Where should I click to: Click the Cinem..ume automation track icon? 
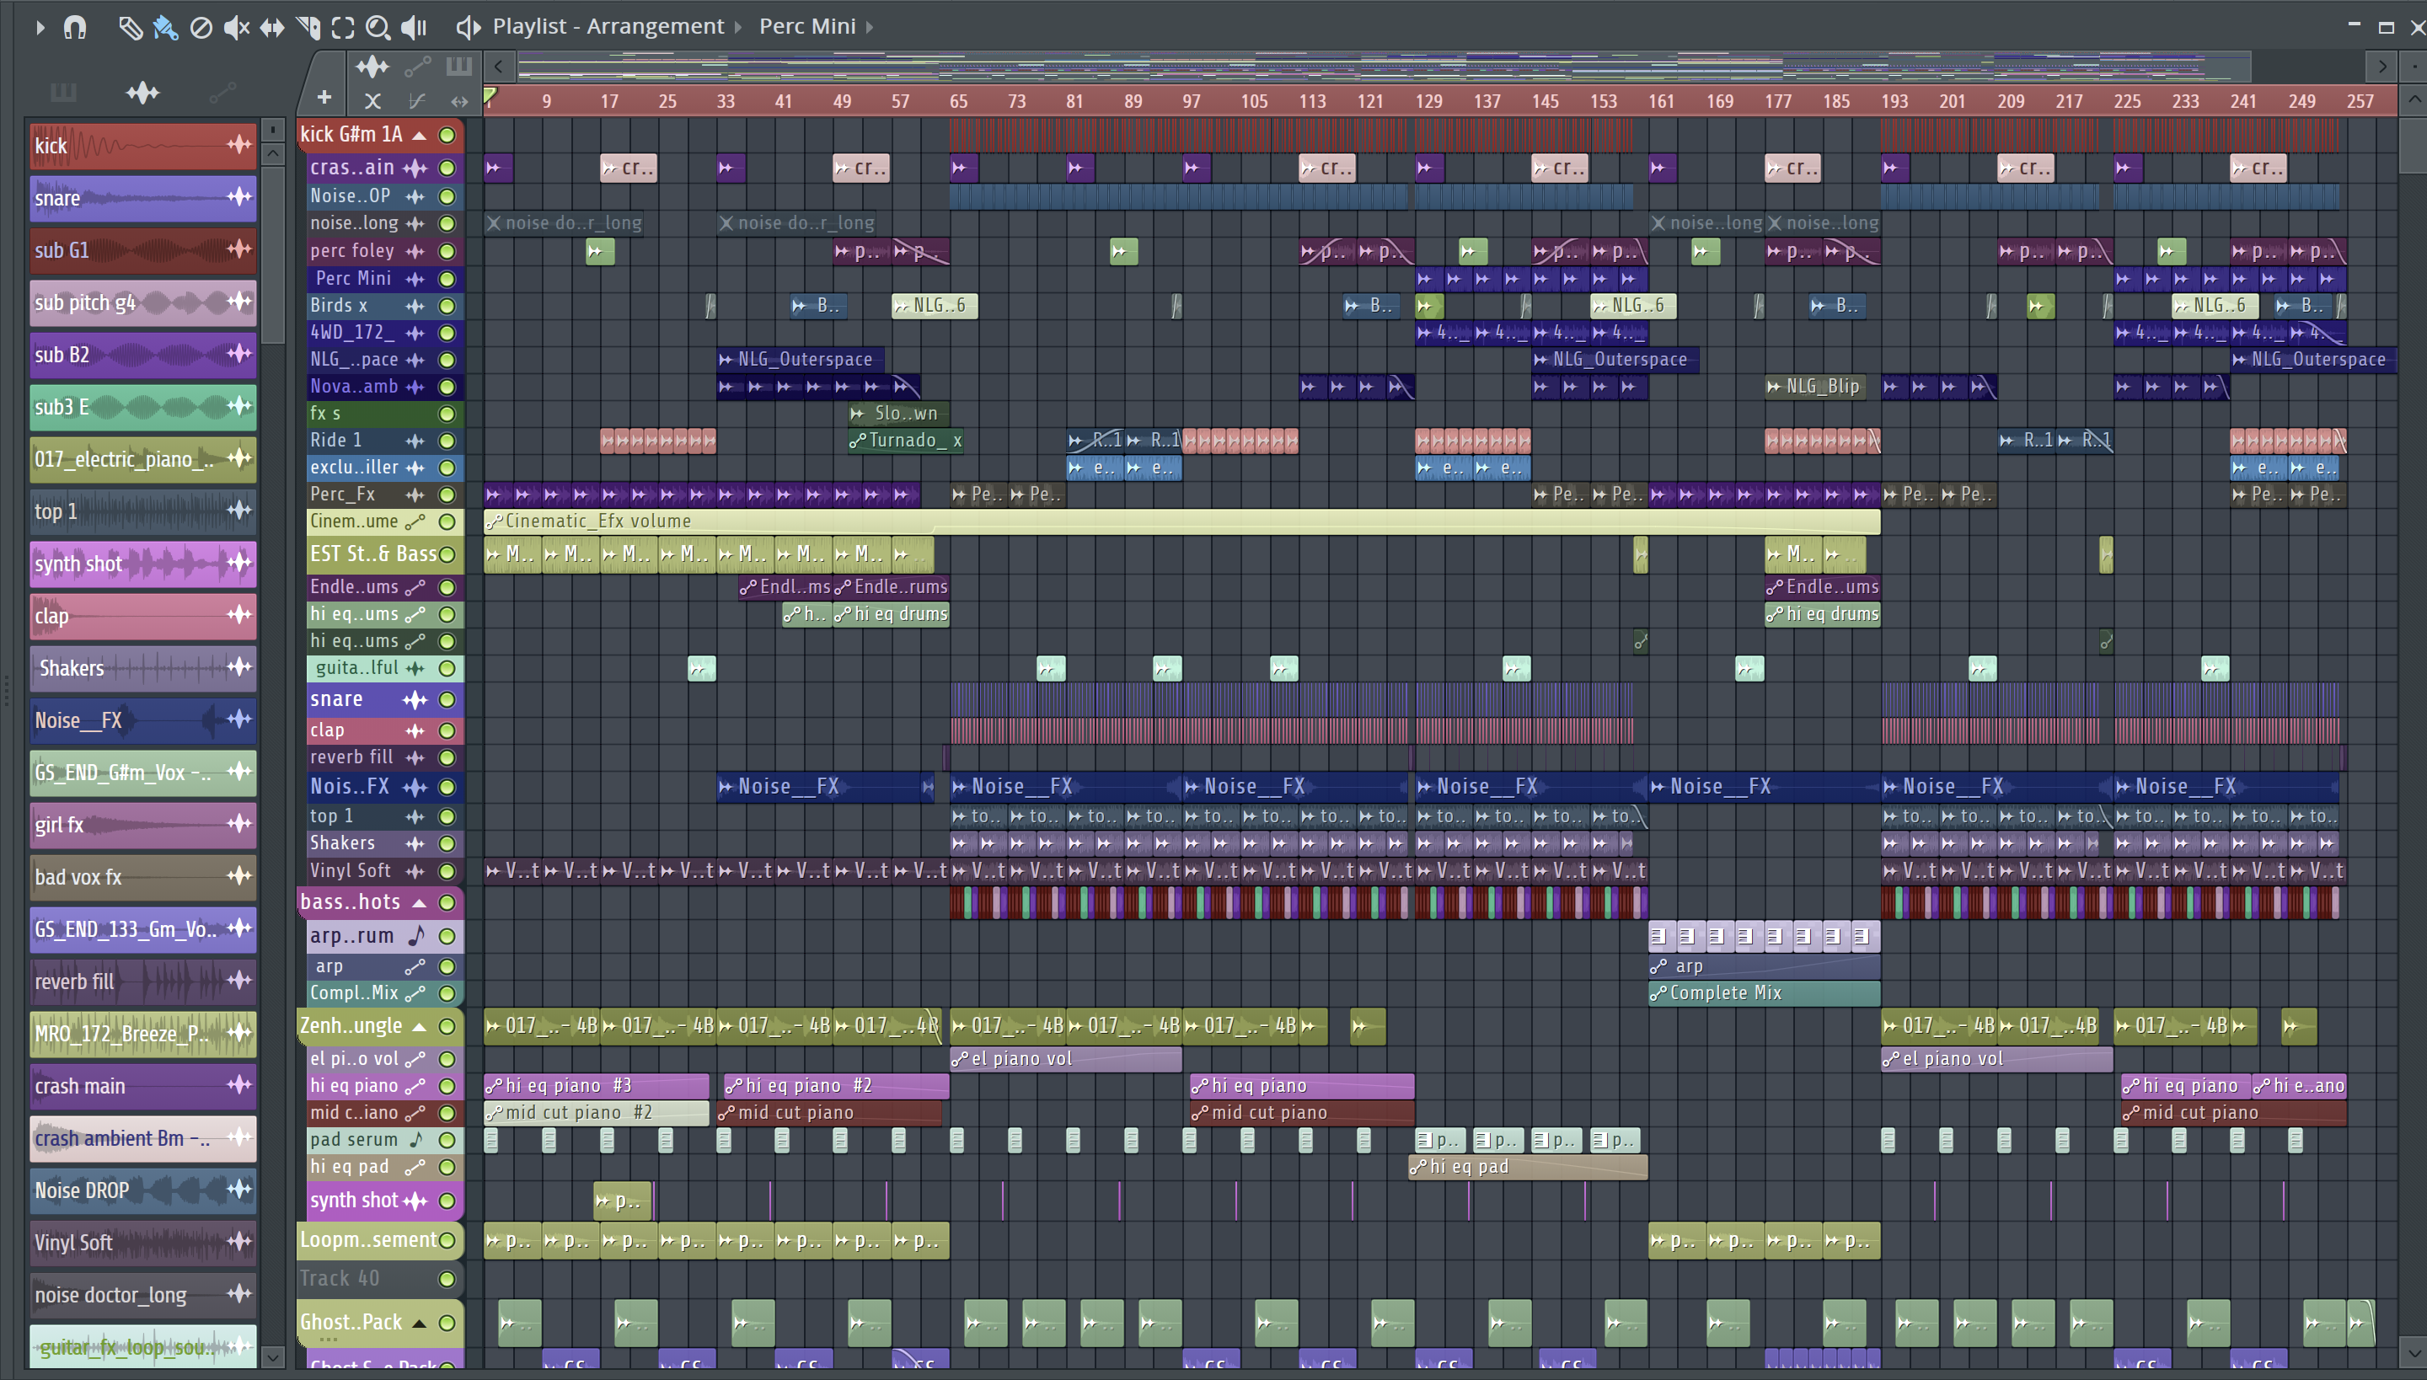pos(415,522)
